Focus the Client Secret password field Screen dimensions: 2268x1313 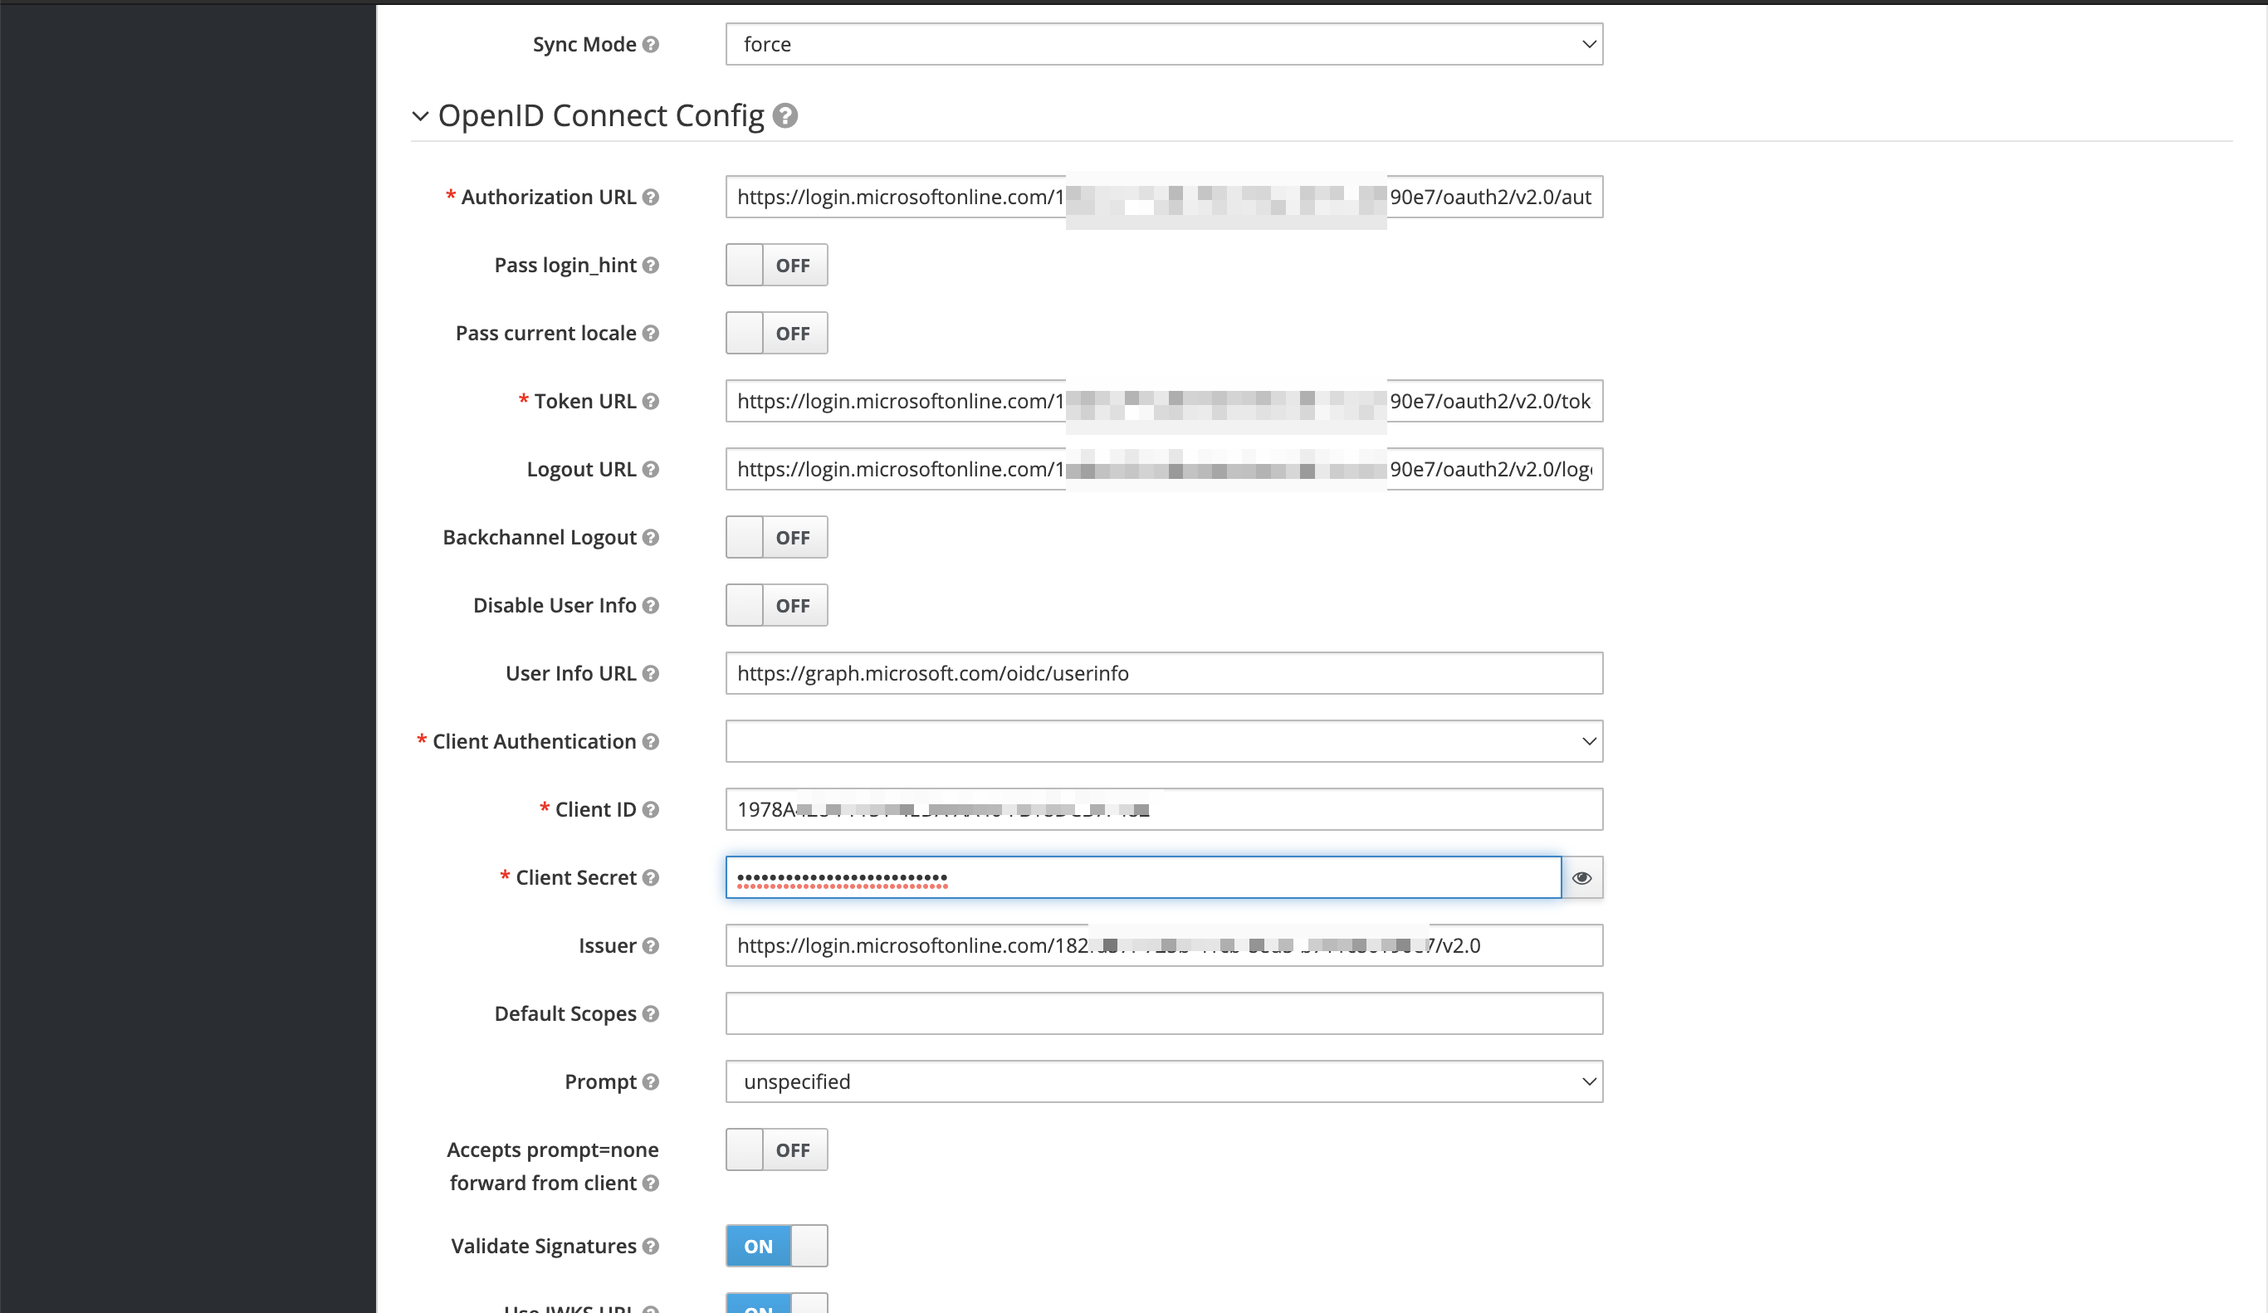1143,877
